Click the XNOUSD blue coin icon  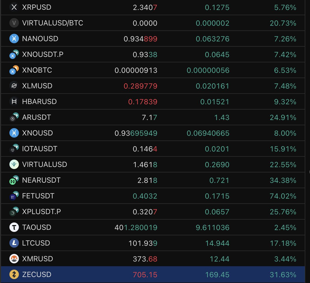tap(14, 133)
